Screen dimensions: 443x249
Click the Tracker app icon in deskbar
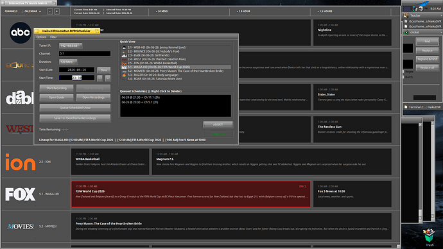coord(406,15)
